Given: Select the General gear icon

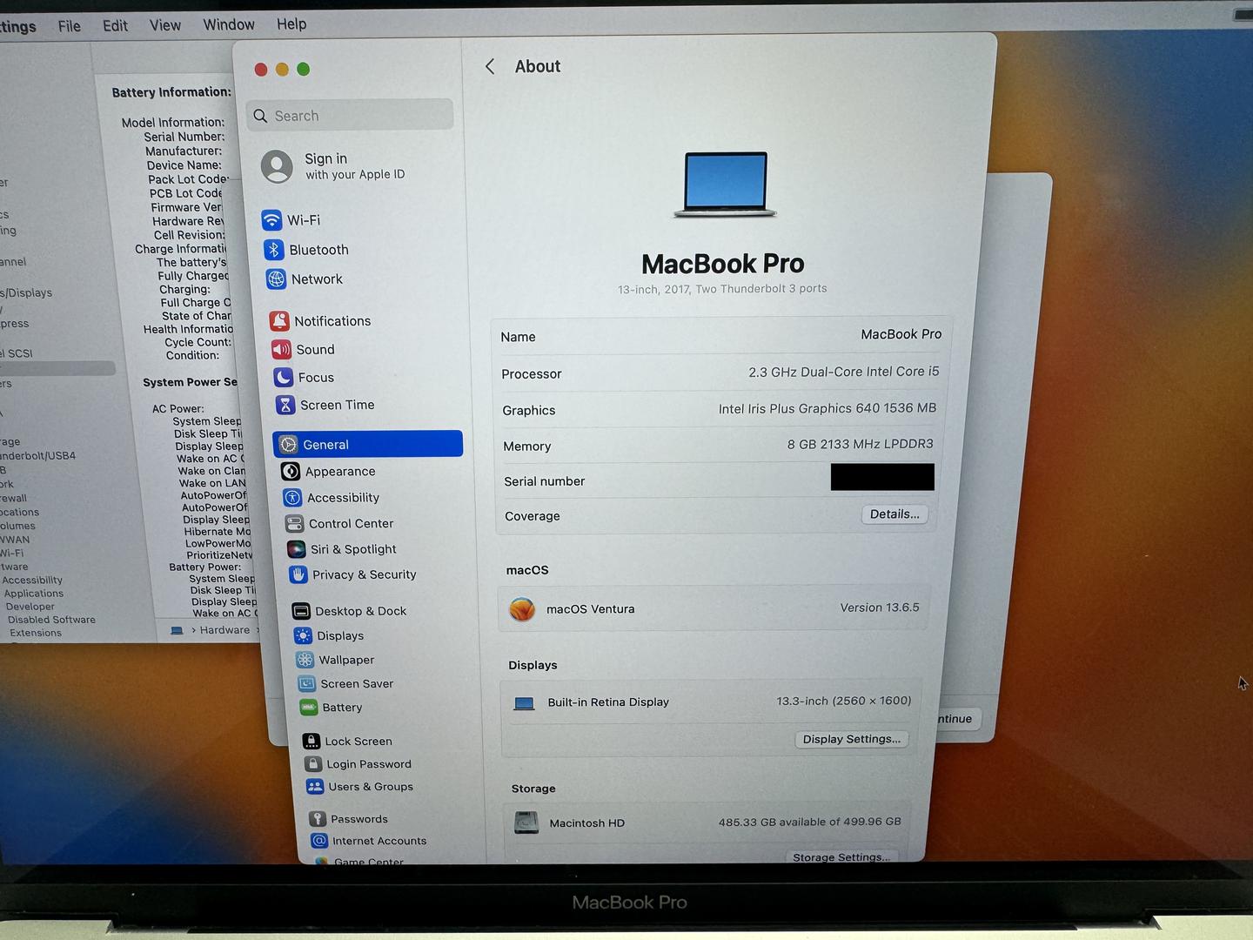Looking at the screenshot, I should click(x=288, y=445).
